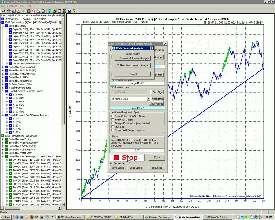Select the '3. 15 Runs' tree item
275x220 pixels.
click(18, 101)
